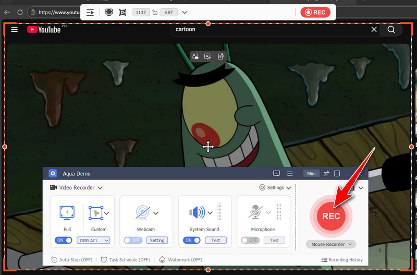417x275 pixels.
Task: Click the browser back arrow
Action: [x=7, y=12]
